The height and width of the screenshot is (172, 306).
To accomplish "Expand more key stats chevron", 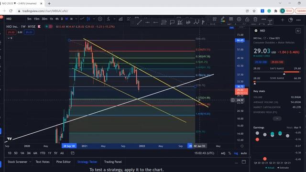I will click(277, 118).
